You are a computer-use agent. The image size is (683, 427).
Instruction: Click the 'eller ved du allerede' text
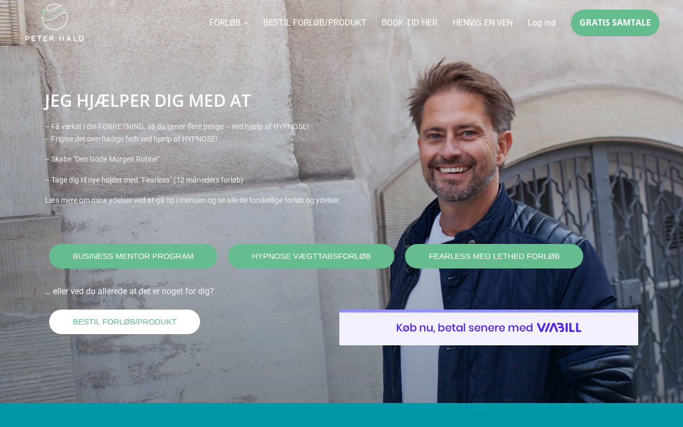pos(129,291)
